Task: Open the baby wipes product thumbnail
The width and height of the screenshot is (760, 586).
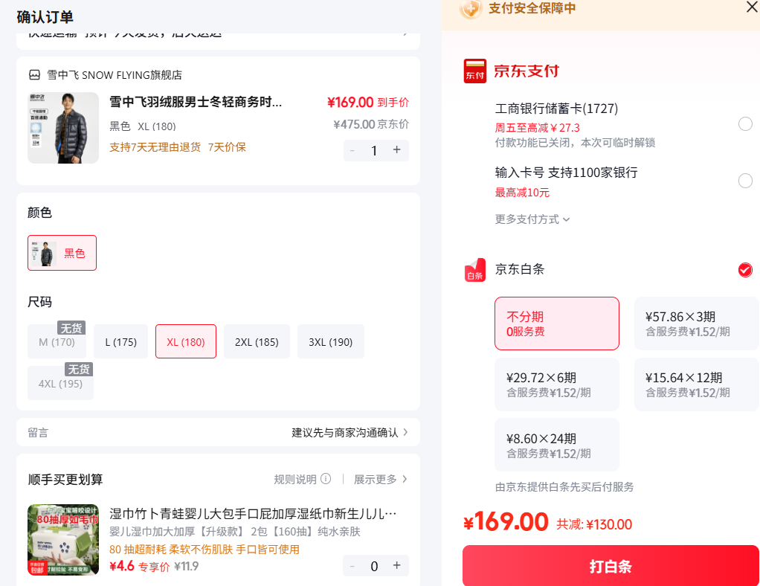Action: click(x=63, y=539)
